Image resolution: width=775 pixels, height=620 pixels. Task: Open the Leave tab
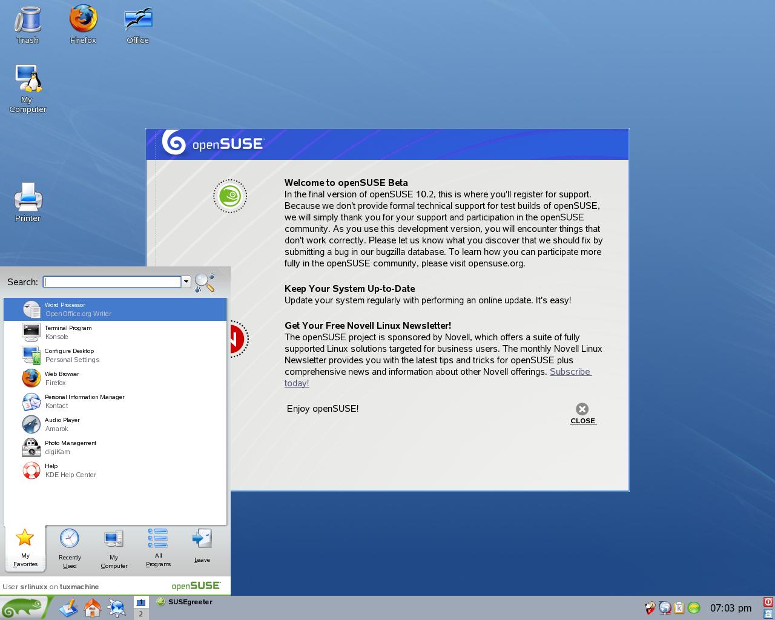[202, 546]
